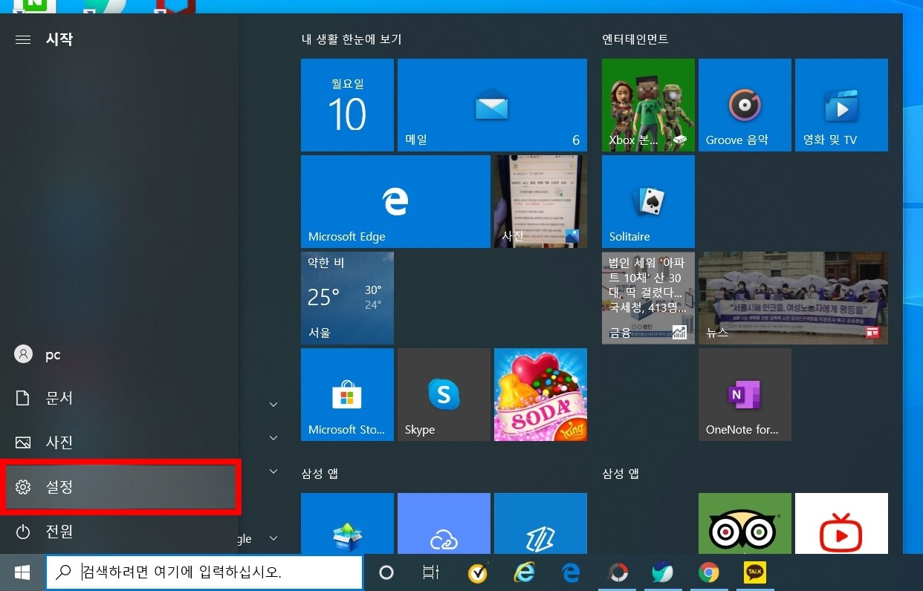Viewport: 923px width, 591px height.
Task: Open Naver Whale browser from the taskbar
Action: coord(663,572)
